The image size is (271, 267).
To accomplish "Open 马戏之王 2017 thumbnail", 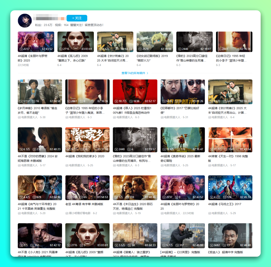I will 230,188.
